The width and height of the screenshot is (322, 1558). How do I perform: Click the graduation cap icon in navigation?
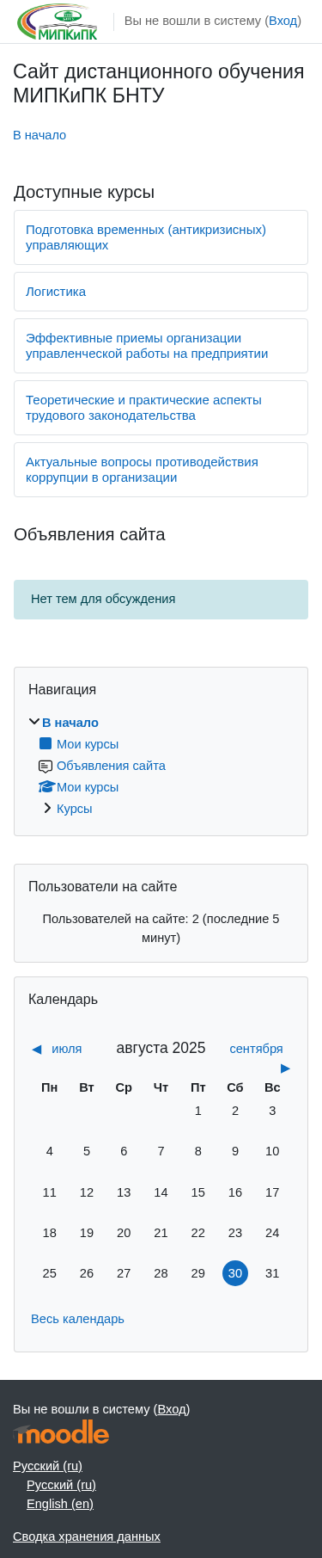pos(46,786)
